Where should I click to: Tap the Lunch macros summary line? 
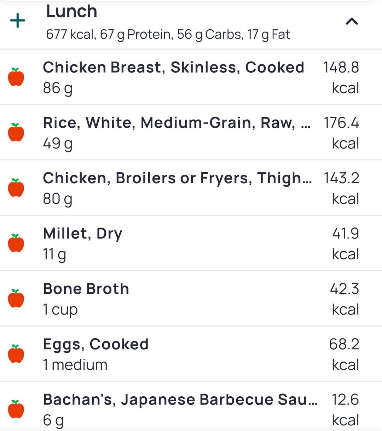[168, 35]
